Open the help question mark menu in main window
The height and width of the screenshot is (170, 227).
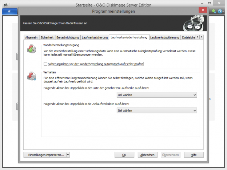click(x=220, y=11)
